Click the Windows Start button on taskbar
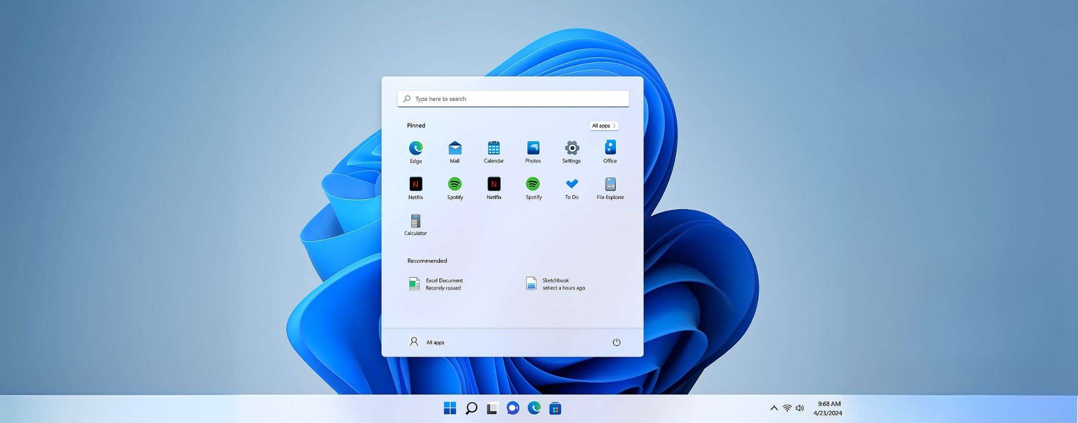This screenshot has height=423, width=1078. [450, 408]
